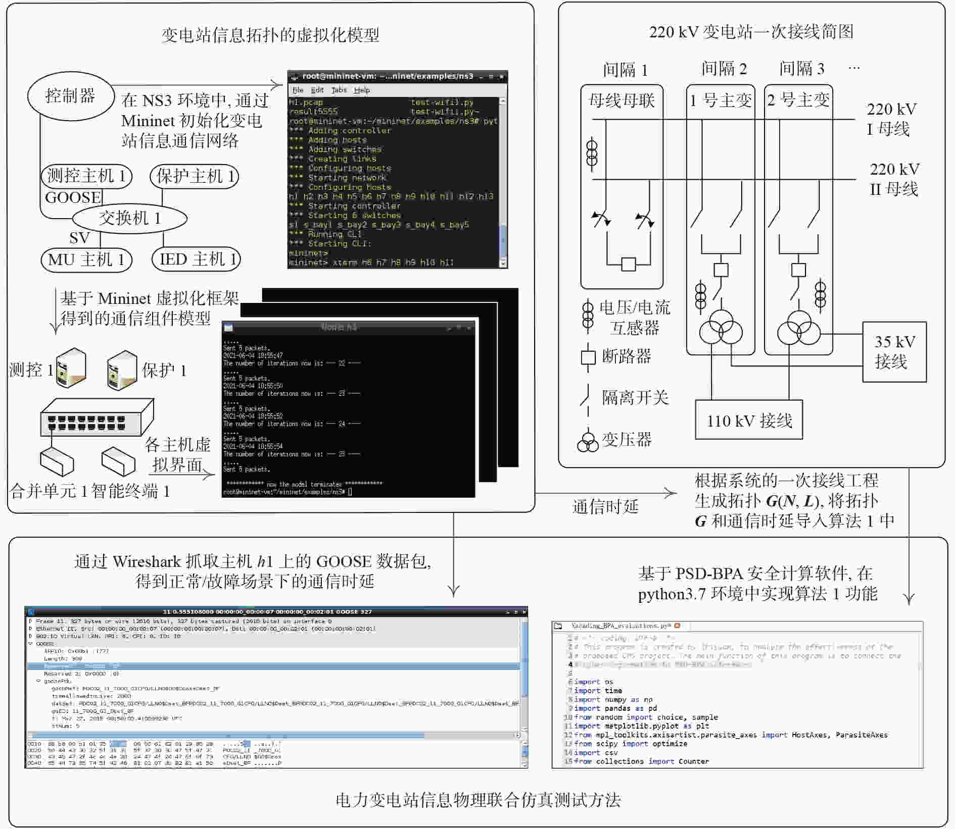Viewport: 955px width, 829px height.
Task: Click the 控制器 controller node
Action: coord(71,96)
